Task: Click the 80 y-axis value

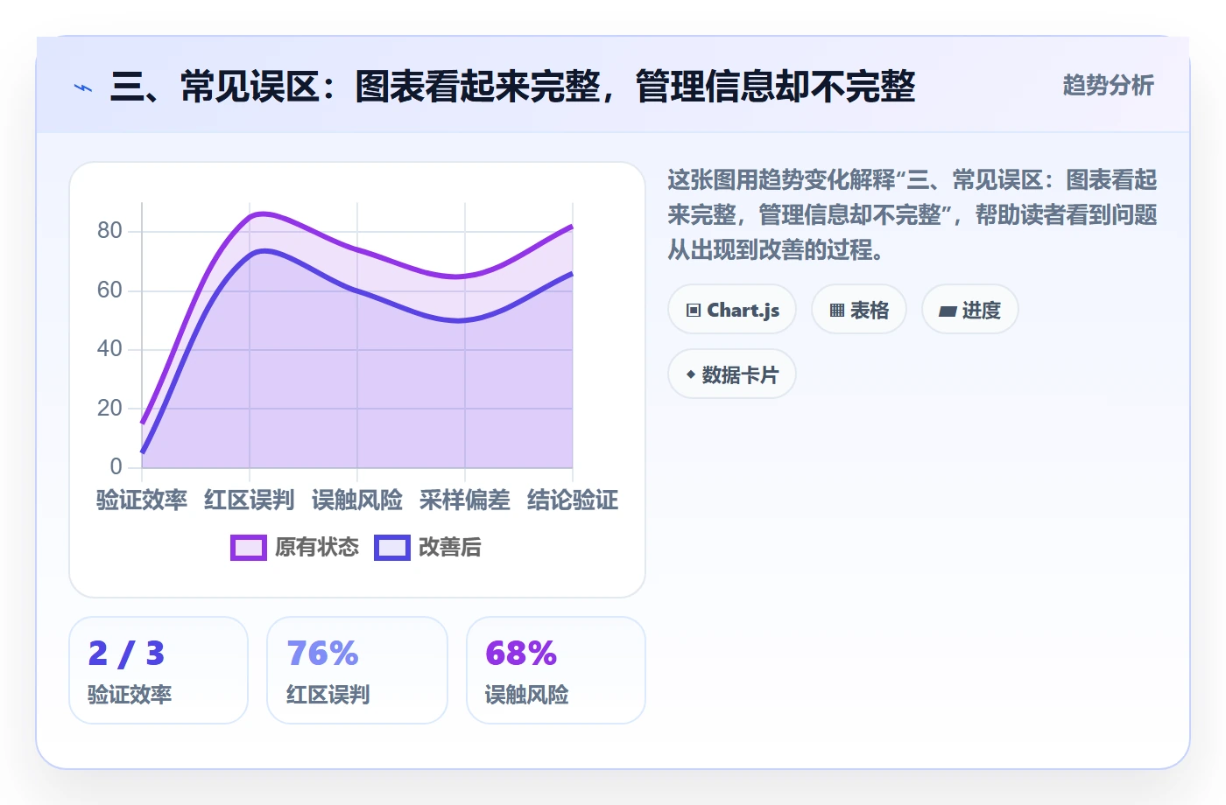Action: [x=109, y=231]
